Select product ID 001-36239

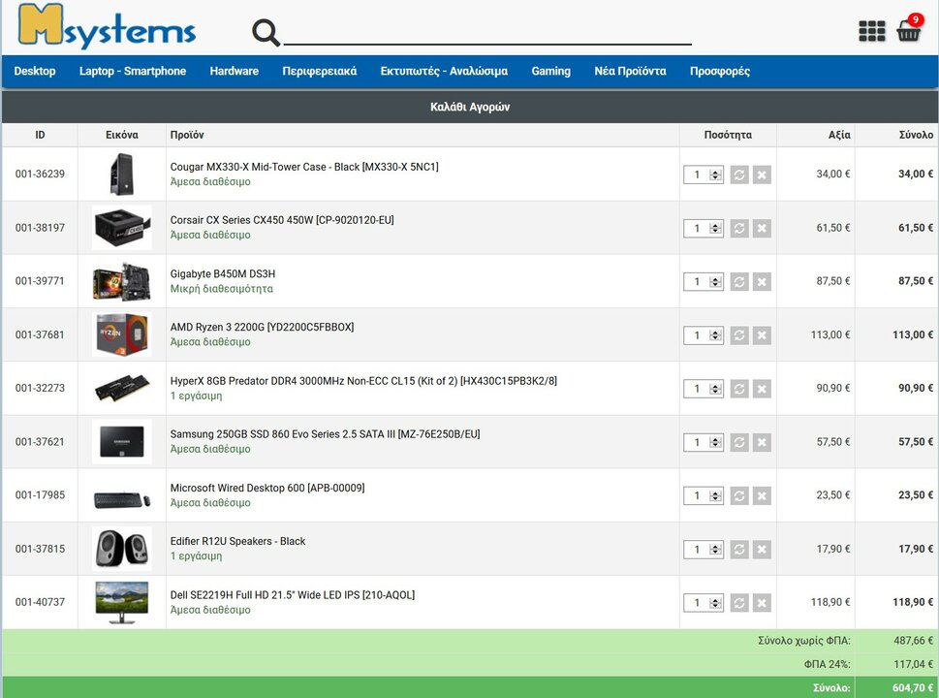point(40,174)
